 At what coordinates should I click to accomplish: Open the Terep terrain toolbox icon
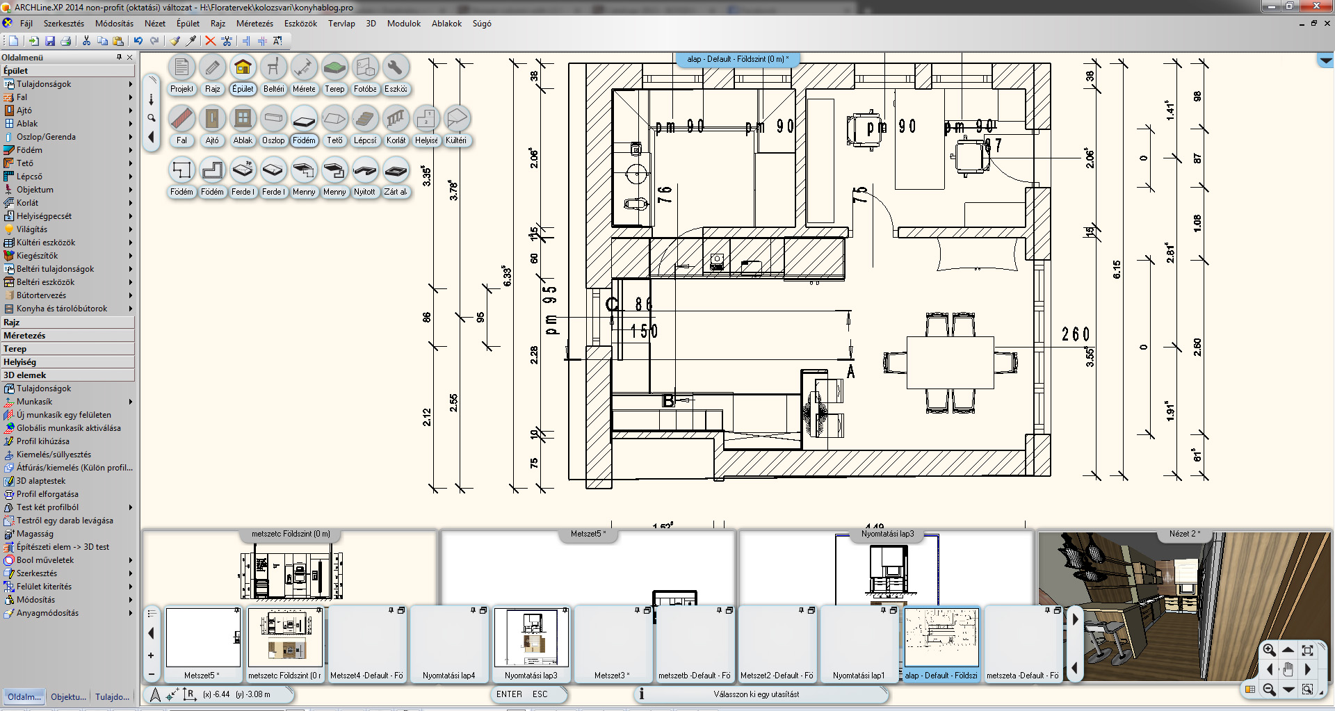[x=334, y=68]
